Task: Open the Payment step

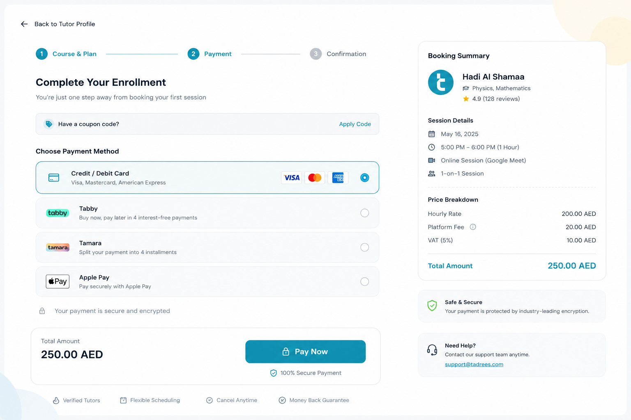Action: point(210,54)
